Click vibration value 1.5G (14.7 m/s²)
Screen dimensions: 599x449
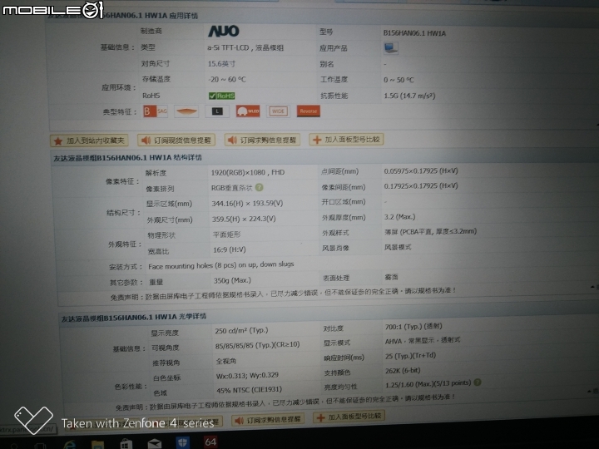(409, 96)
